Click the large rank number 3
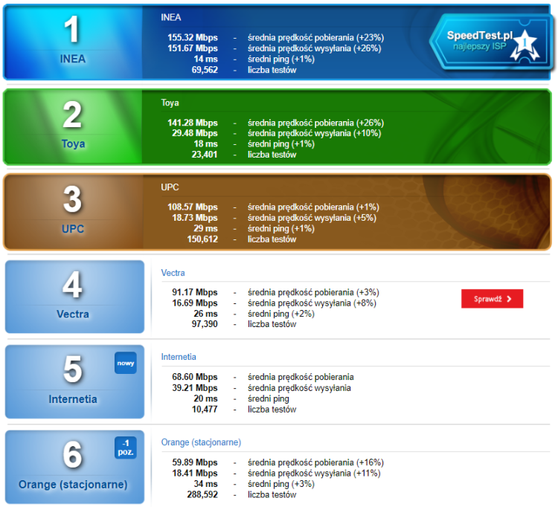 (72, 200)
